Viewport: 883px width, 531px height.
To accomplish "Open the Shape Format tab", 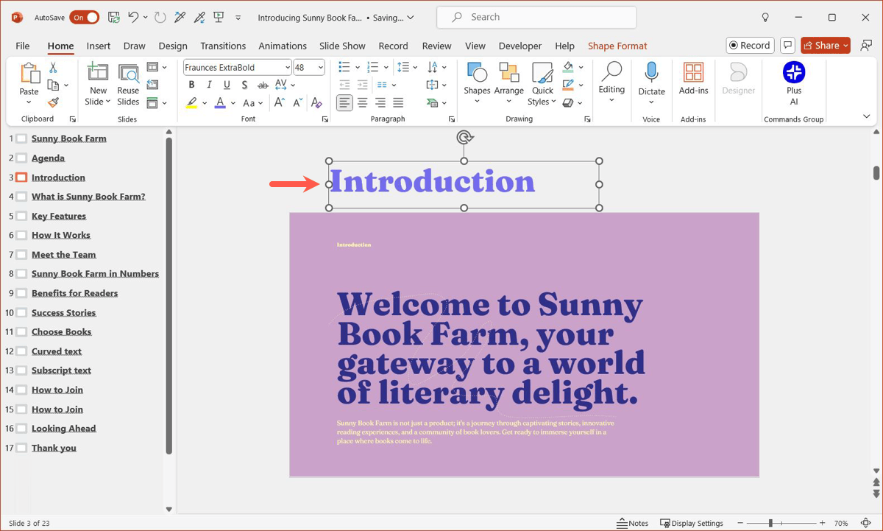I will tap(617, 46).
